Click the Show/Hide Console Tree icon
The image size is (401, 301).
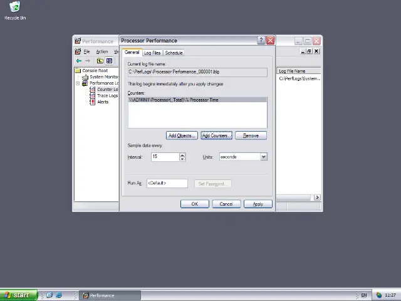click(109, 61)
